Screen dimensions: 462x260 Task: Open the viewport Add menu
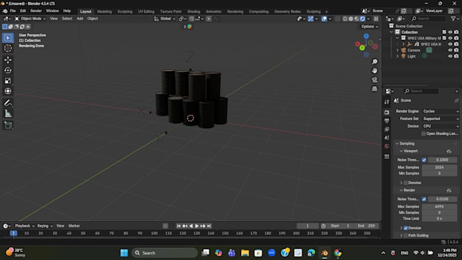pos(80,18)
